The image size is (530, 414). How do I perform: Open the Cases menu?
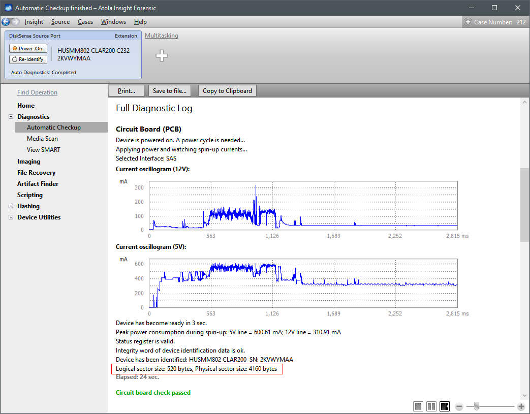tap(85, 22)
